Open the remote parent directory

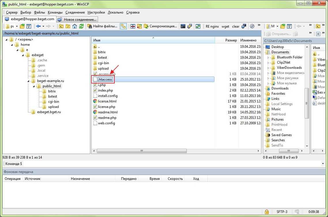[x=61, y=26]
